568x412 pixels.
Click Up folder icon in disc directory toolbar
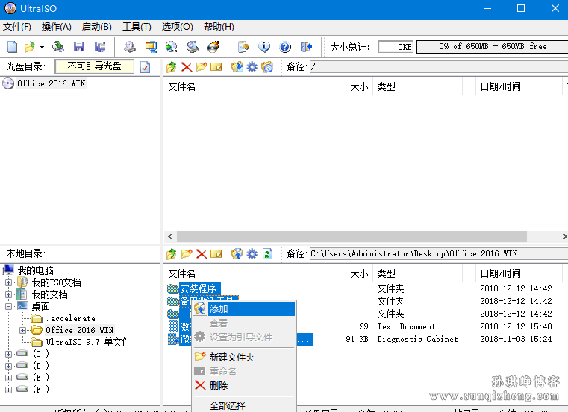(172, 67)
